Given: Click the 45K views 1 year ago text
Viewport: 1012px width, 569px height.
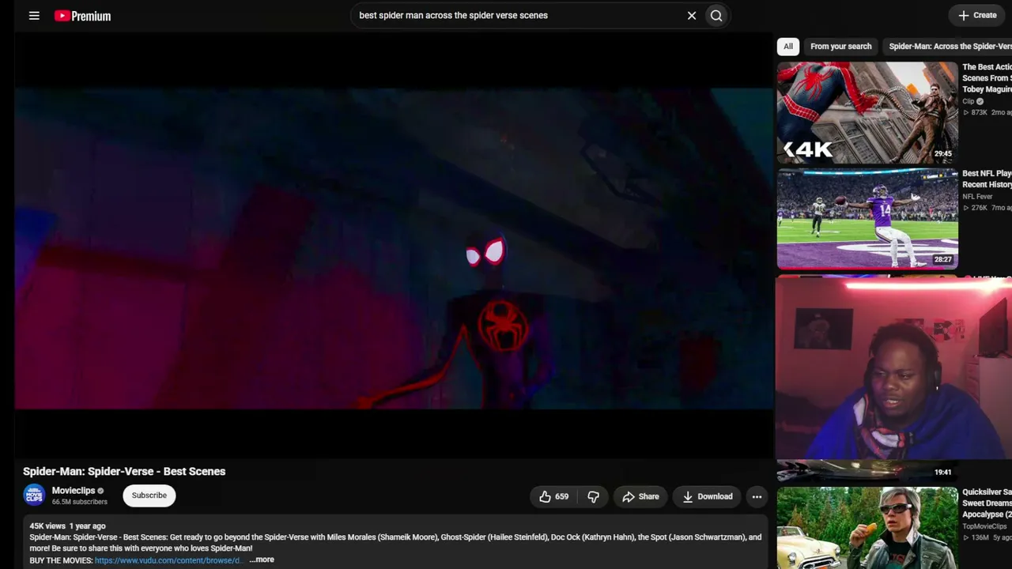Looking at the screenshot, I should tap(67, 526).
